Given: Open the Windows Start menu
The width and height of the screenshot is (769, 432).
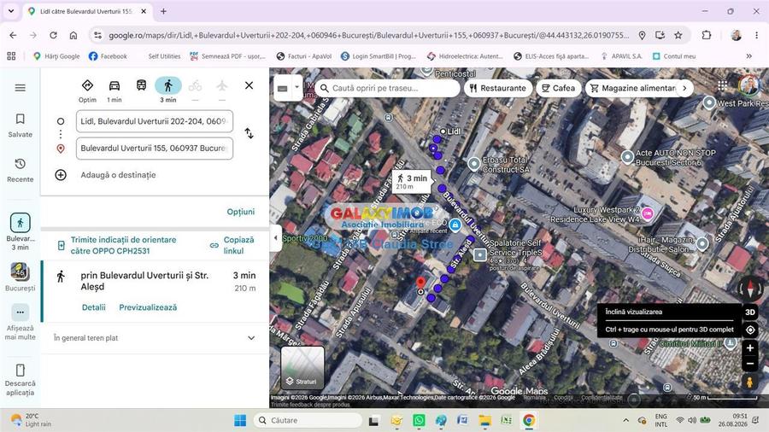Looking at the screenshot, I should (x=240, y=420).
